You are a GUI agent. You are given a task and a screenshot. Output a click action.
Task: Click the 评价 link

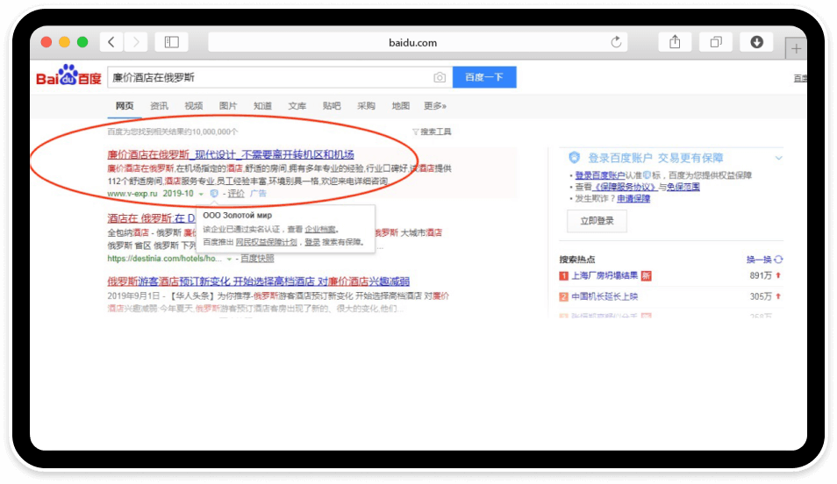click(236, 193)
